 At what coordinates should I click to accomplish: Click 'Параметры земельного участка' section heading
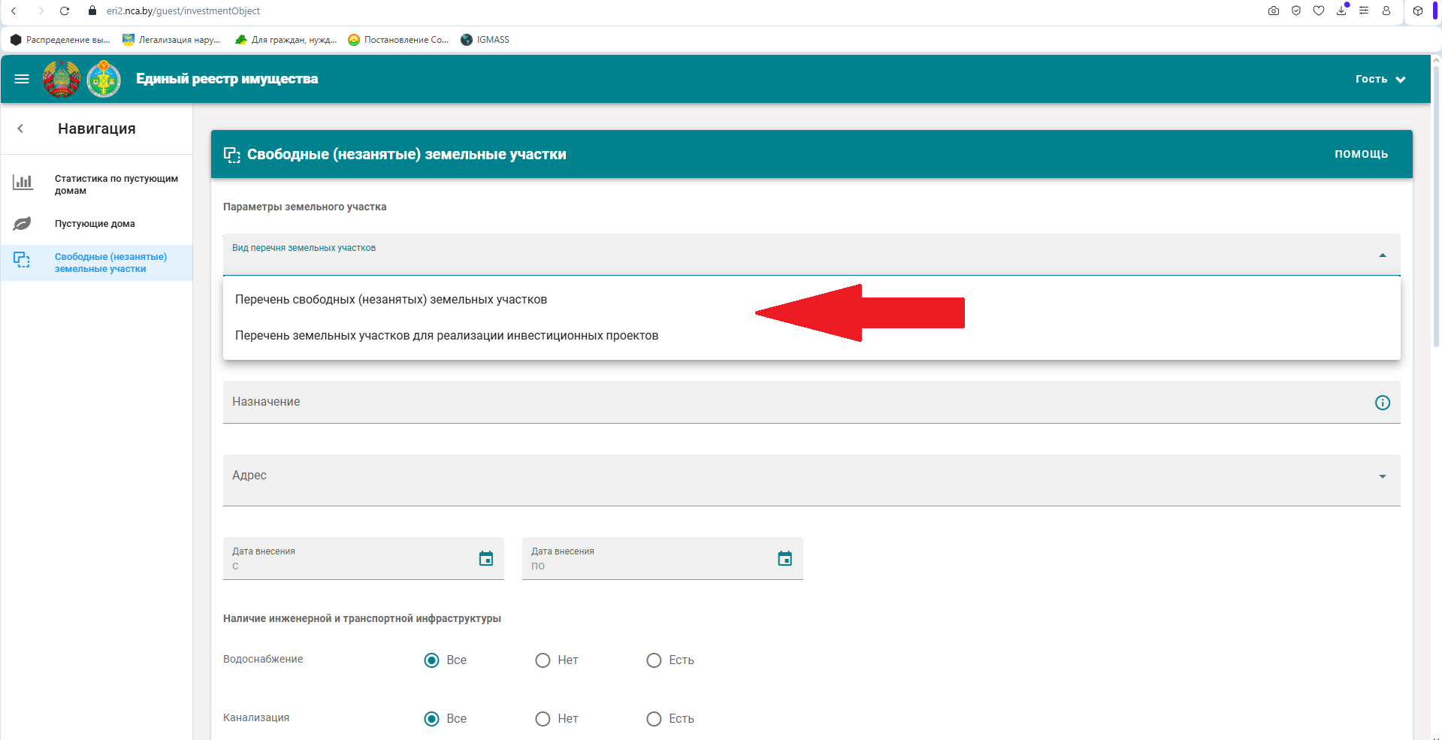(304, 207)
